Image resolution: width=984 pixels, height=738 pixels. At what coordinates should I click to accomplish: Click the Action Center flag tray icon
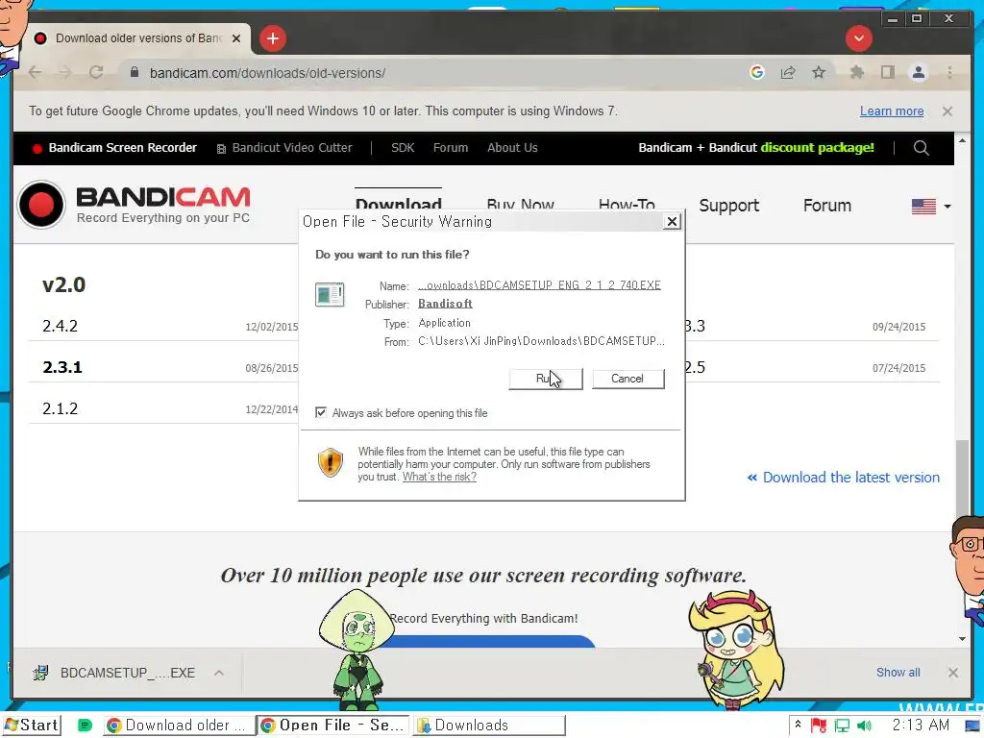tap(819, 726)
